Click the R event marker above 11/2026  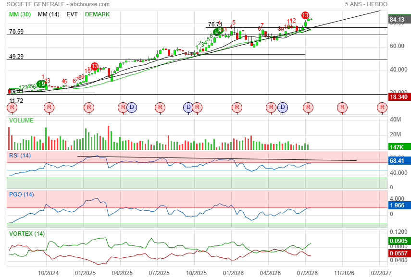pos(342,108)
